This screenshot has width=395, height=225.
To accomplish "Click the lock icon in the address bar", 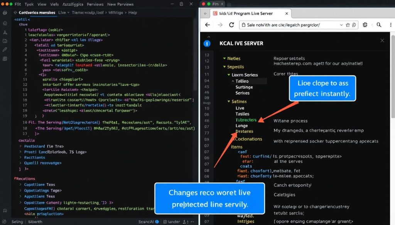I will click(x=243, y=25).
